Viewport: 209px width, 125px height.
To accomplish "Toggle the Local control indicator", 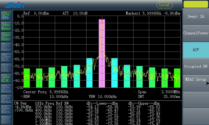I will [164, 5].
